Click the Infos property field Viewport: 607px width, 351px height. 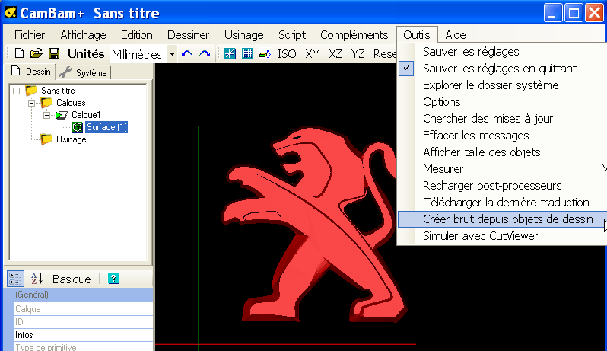pyautogui.click(x=83, y=335)
